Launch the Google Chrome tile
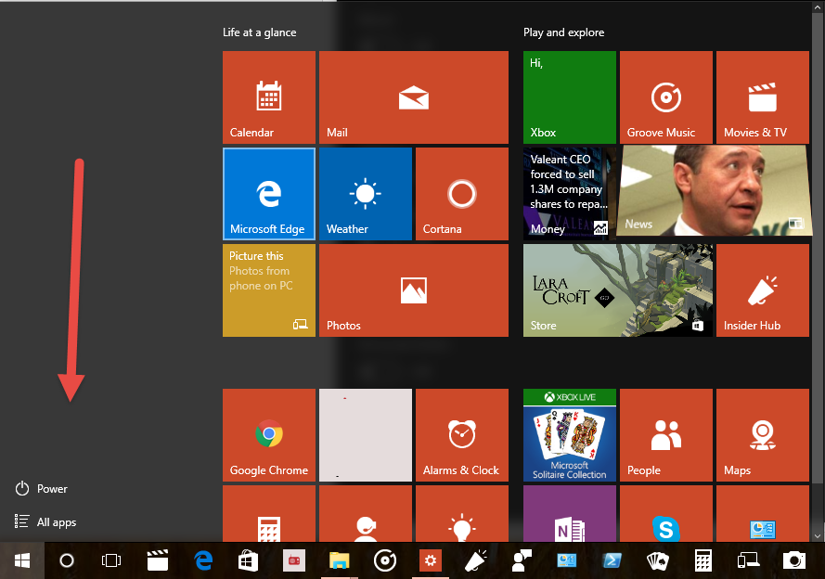This screenshot has width=825, height=579. (x=269, y=435)
